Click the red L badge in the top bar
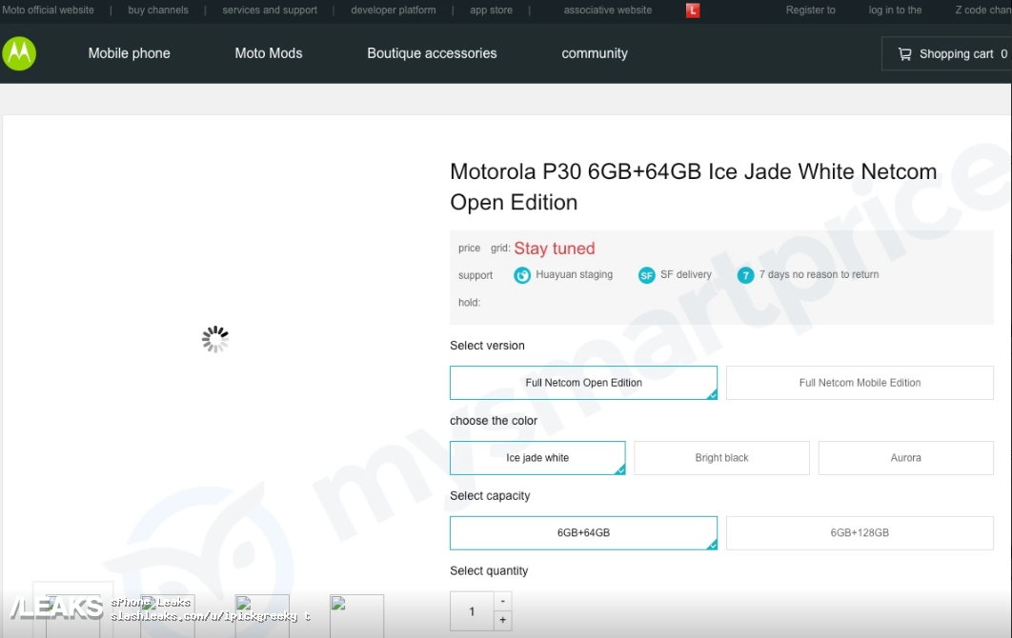The image size is (1012, 638). pyautogui.click(x=693, y=10)
